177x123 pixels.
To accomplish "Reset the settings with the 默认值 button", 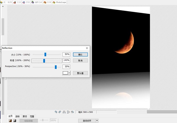I will [80, 73].
